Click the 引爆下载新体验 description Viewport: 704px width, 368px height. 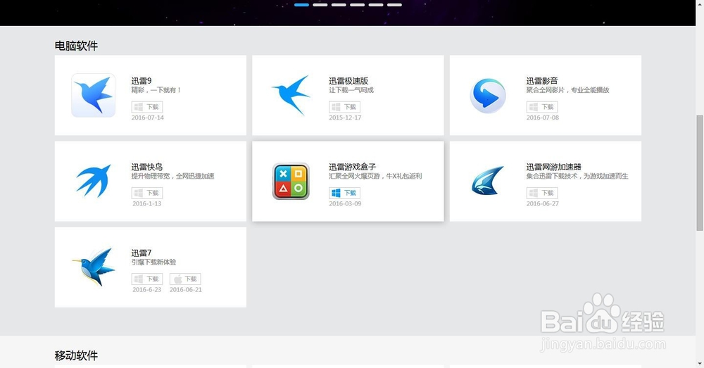pos(153,262)
